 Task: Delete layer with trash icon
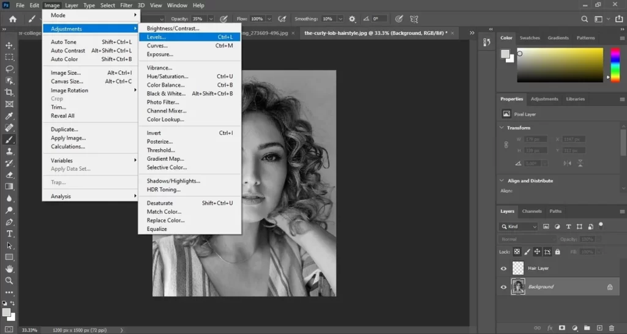[612, 328]
